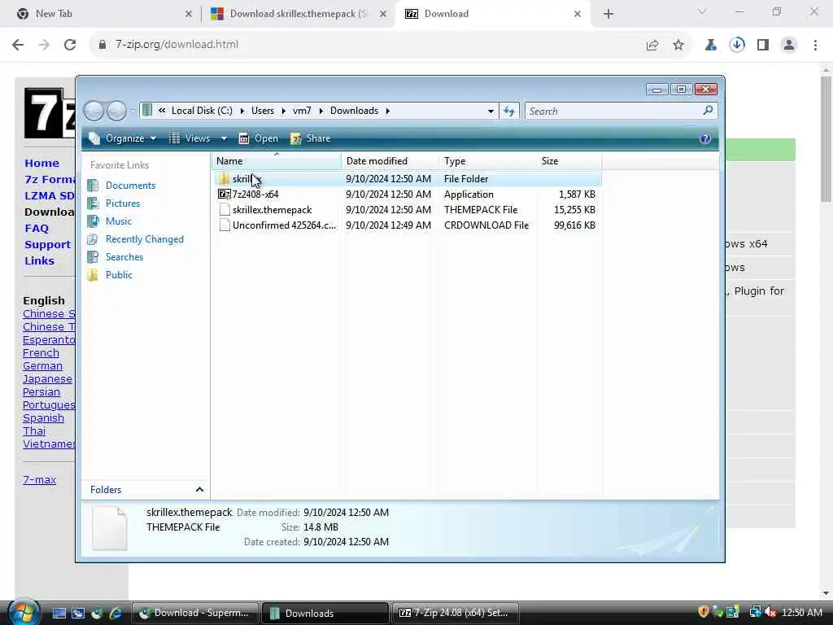Expand the arrow after Users breadcrumb
Image resolution: width=833 pixels, height=625 pixels.
pyautogui.click(x=283, y=111)
